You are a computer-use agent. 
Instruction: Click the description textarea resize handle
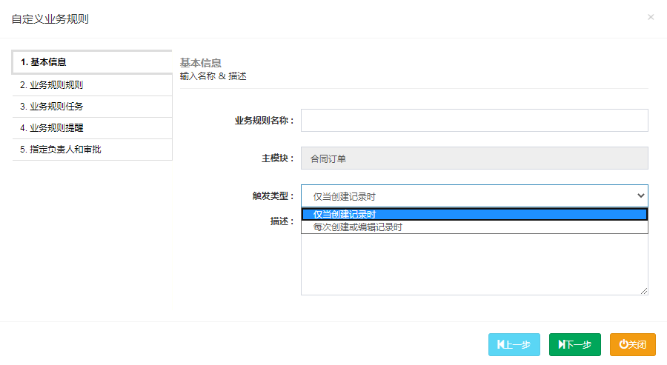(x=644, y=291)
